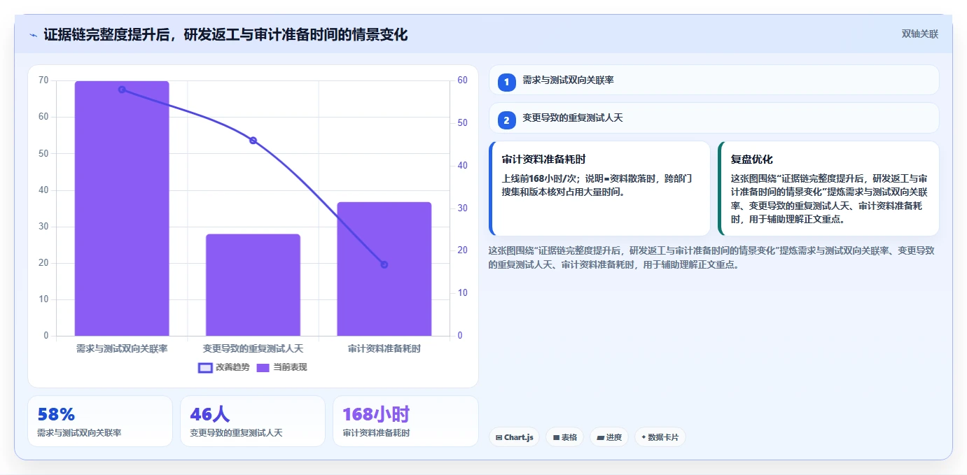Click the 改善趋势 legend color box
The image size is (967, 475).
click(x=205, y=368)
